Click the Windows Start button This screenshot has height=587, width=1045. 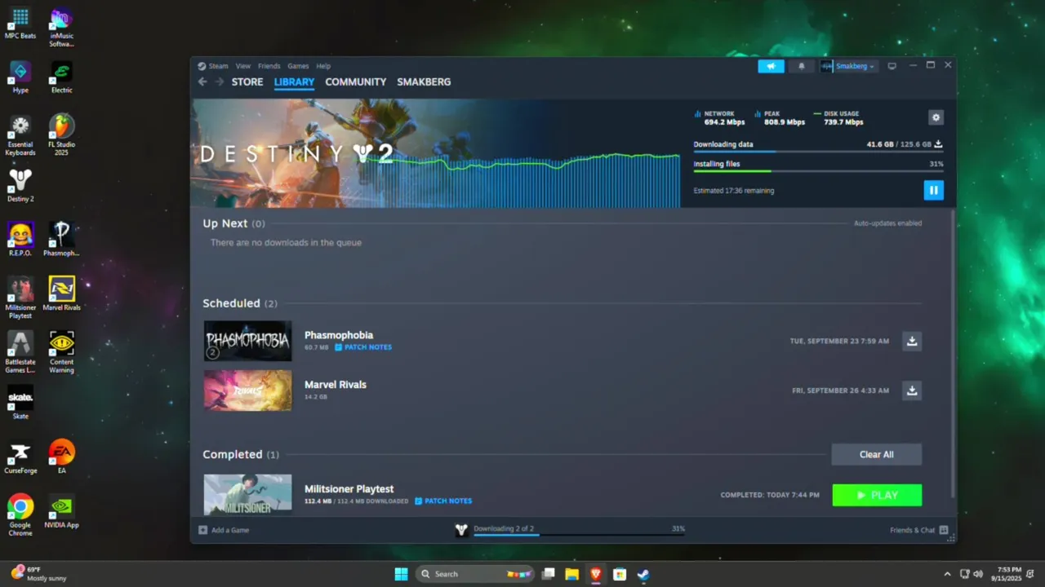[x=401, y=574]
